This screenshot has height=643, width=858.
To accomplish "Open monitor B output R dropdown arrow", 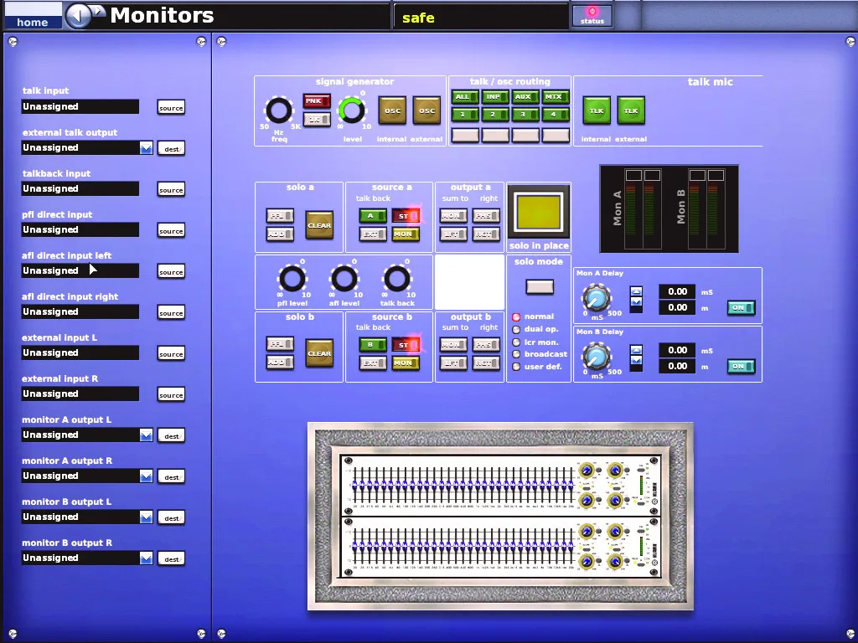I will coord(146,558).
